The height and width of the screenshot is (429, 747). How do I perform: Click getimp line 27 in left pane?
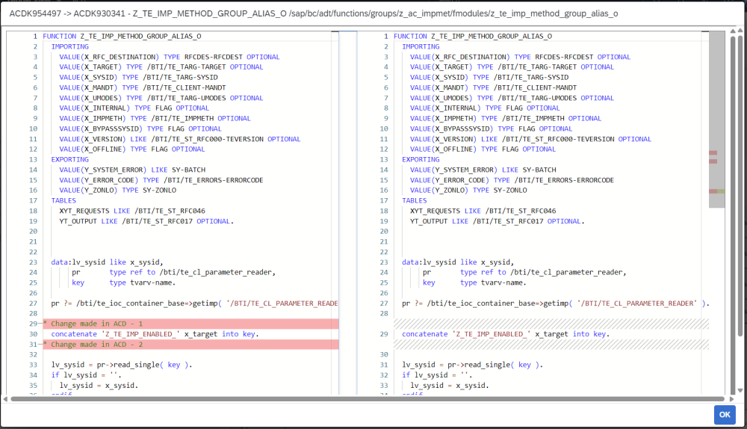click(194, 303)
